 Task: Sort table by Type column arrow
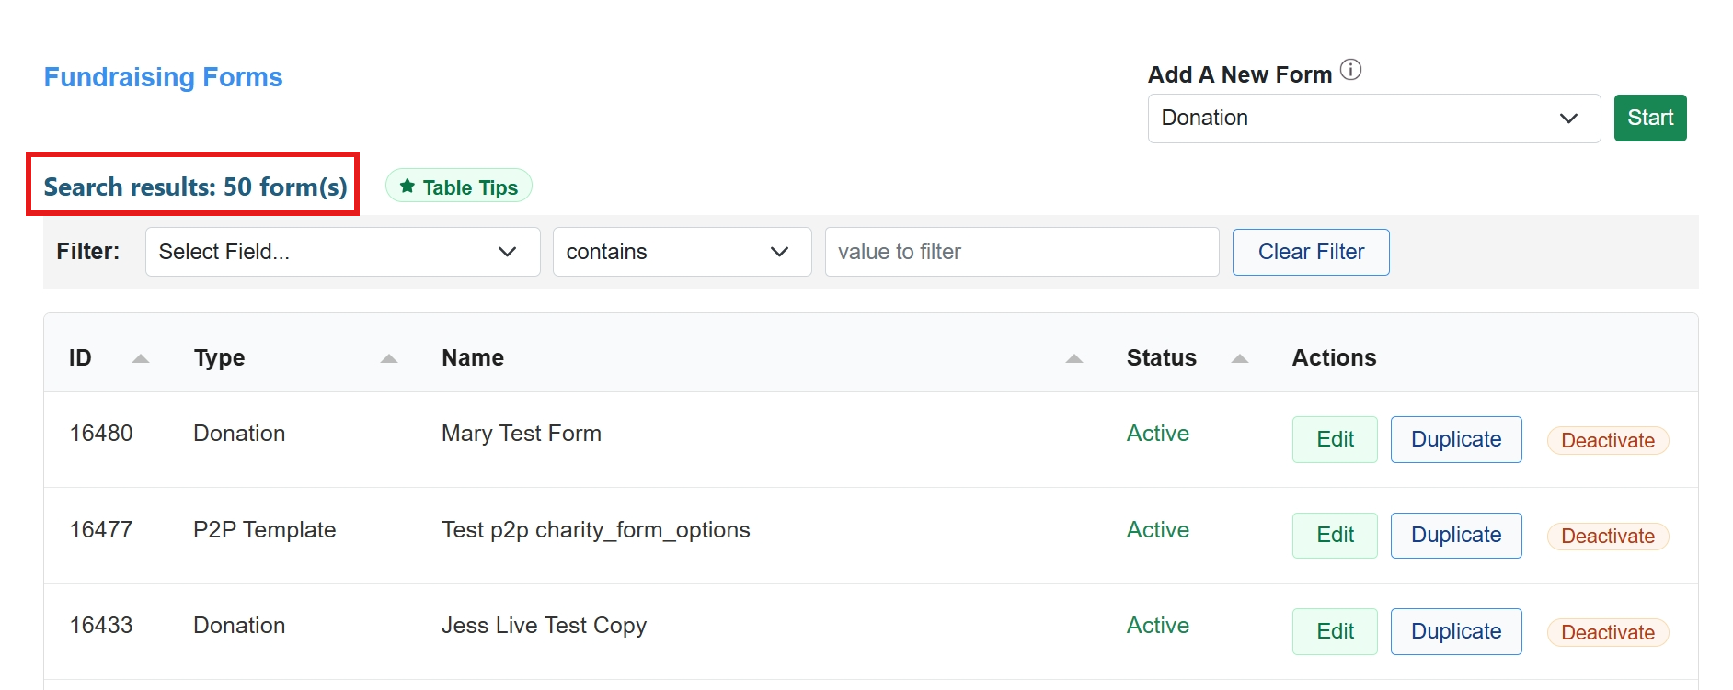(389, 358)
